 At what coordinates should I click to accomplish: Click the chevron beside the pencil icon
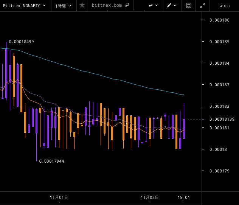click(175, 6)
